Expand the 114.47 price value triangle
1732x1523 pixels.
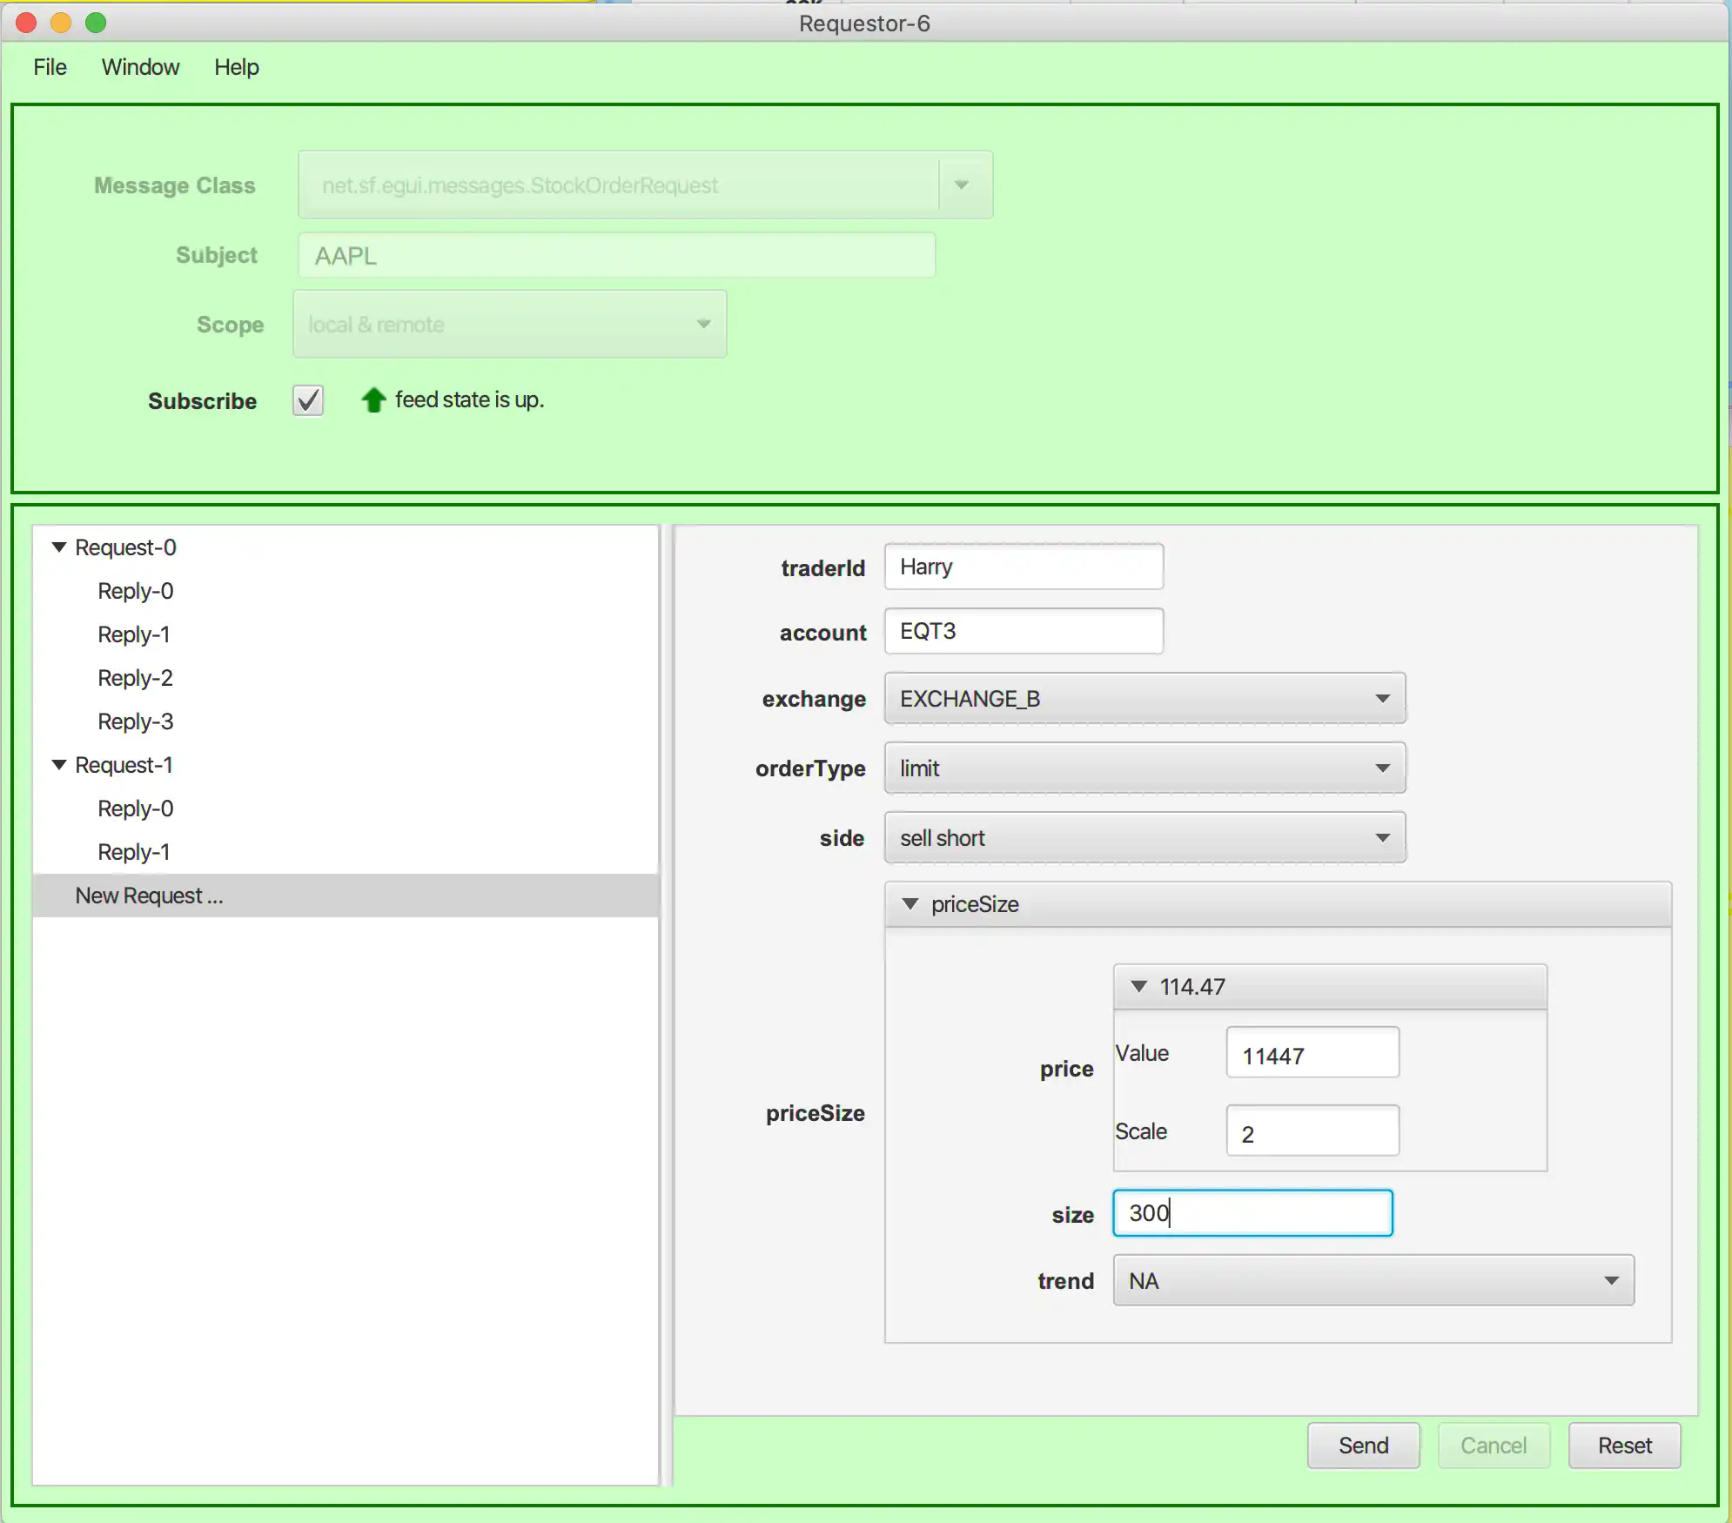[1143, 984]
